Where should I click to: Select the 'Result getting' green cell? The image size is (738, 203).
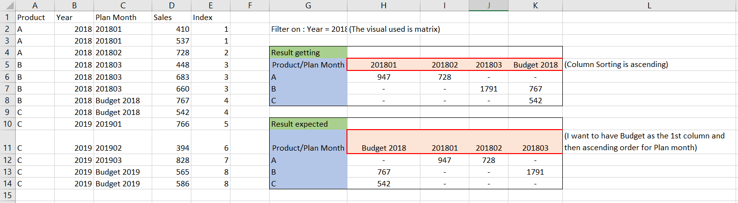308,53
